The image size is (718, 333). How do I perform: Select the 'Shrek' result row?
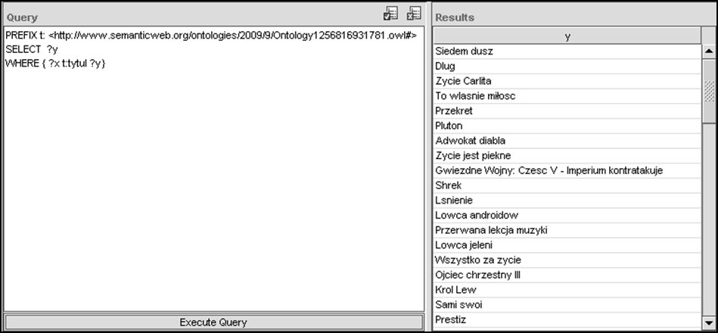coord(567,185)
